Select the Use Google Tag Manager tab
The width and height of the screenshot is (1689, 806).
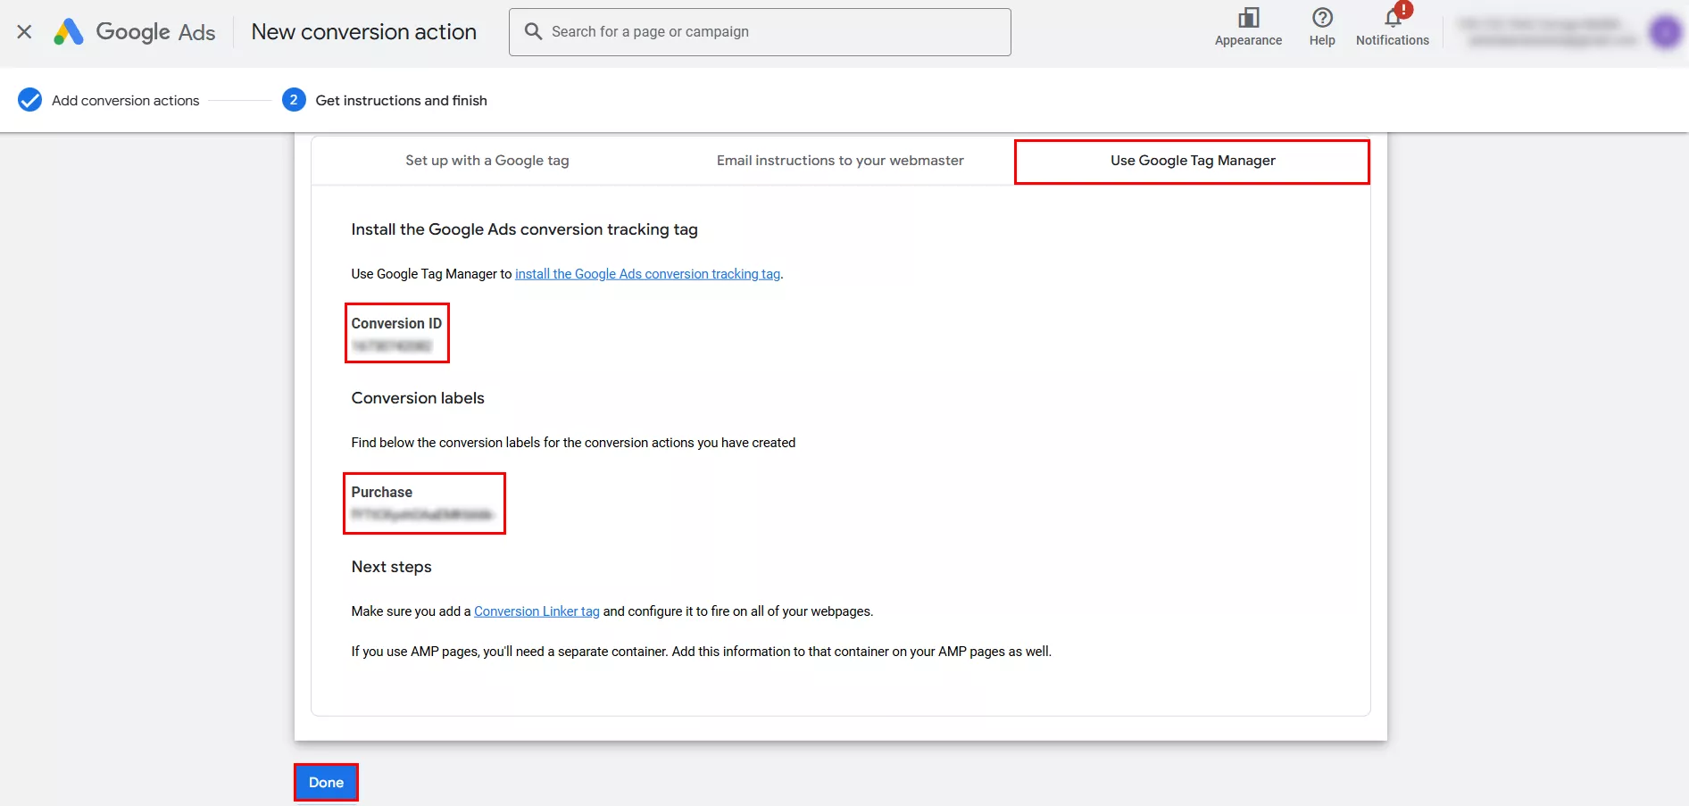coord(1192,161)
